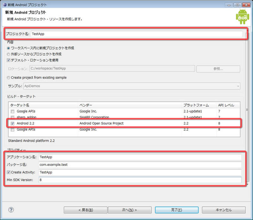Check Google APIs 2.1-update1 target
The height and width of the screenshot is (220, 253).
pos(12,111)
